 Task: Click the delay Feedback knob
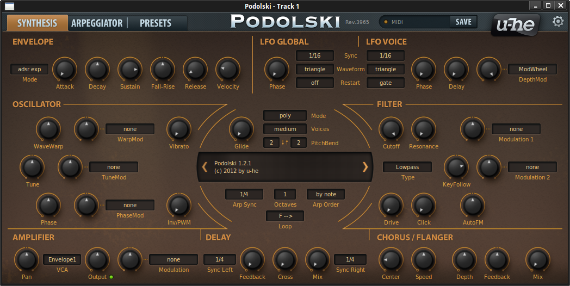[x=252, y=259]
